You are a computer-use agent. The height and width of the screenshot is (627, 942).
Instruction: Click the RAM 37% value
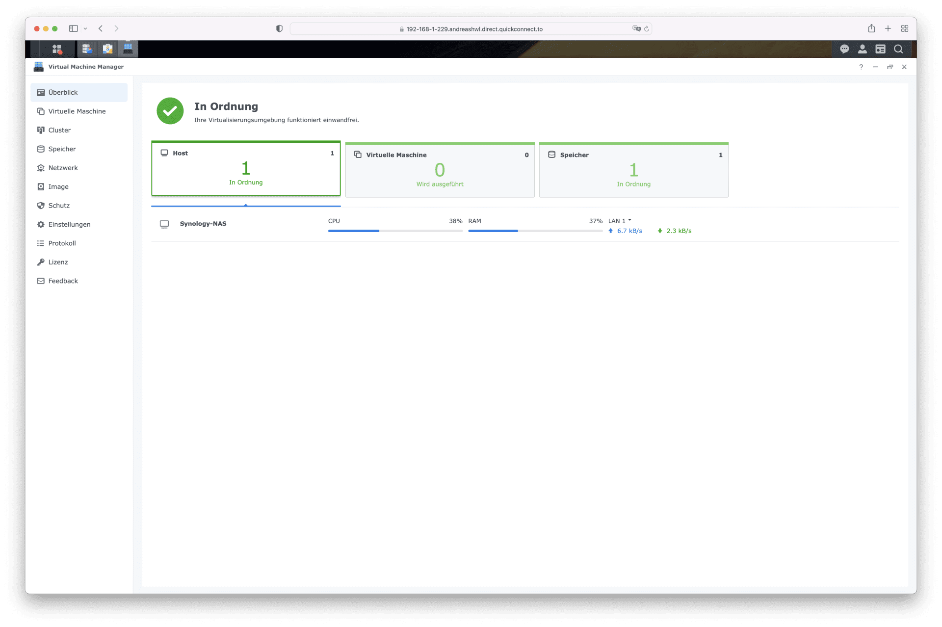[x=596, y=221]
